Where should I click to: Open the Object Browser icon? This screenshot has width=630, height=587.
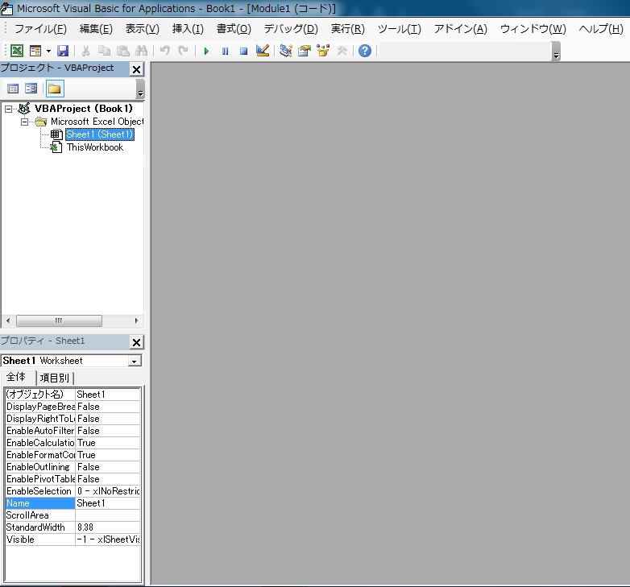click(x=323, y=51)
